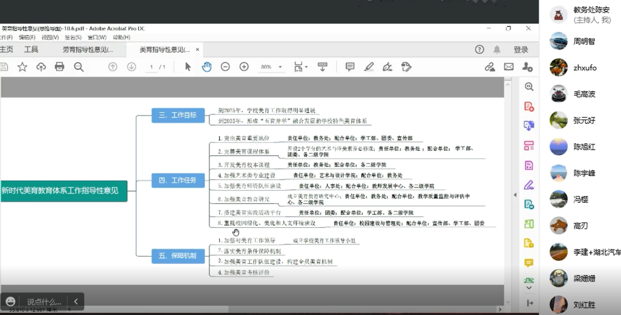
Task: Open the purple Fill & Sign pen tool
Action: [529, 185]
